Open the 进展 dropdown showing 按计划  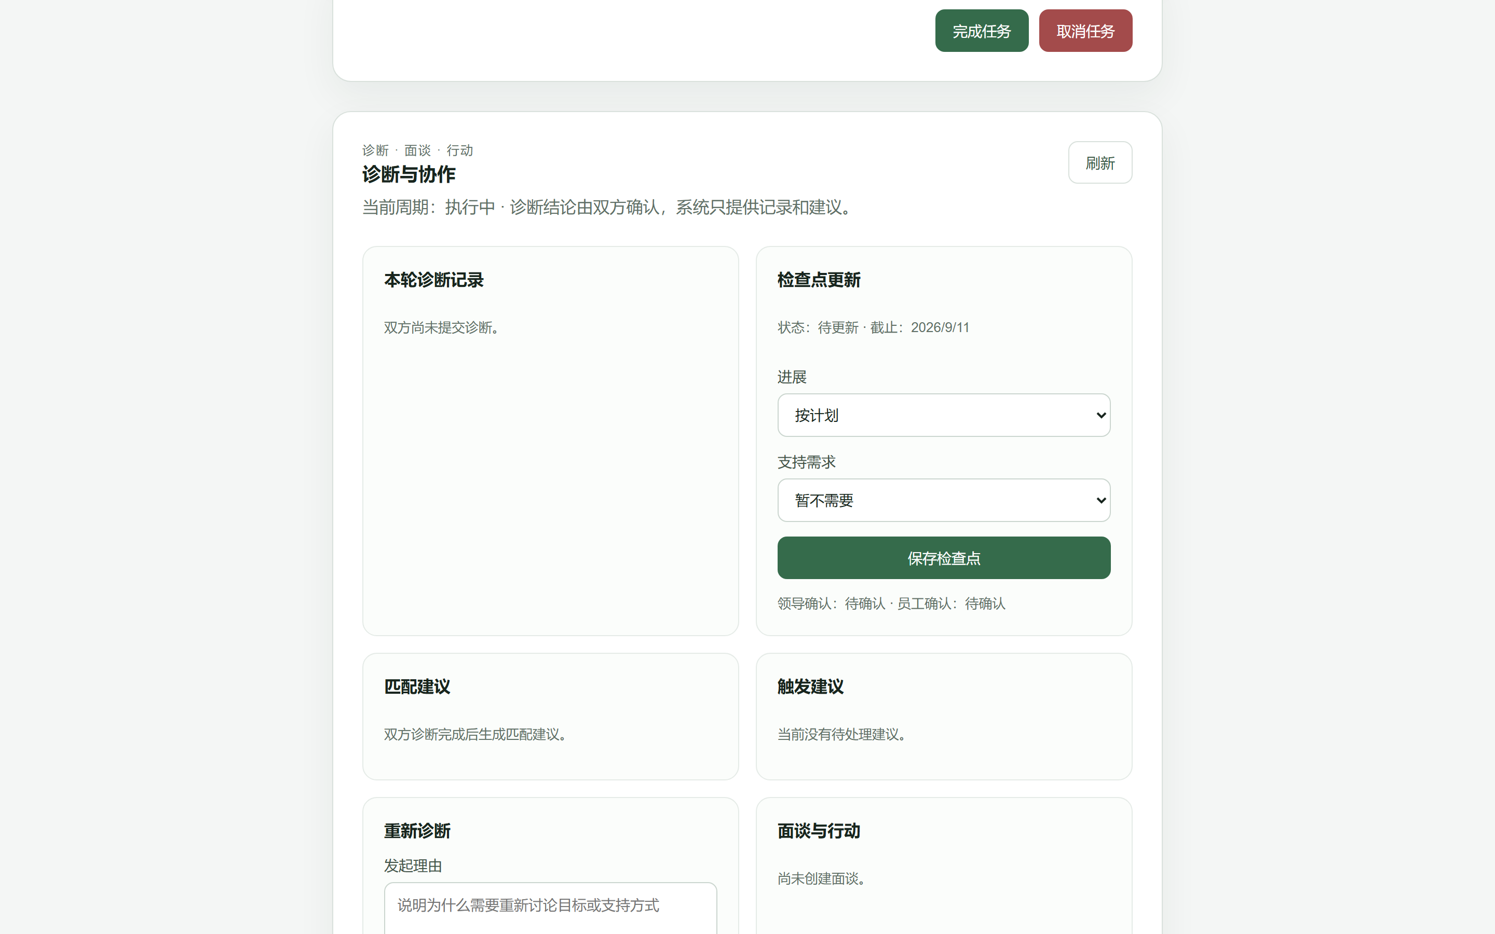click(944, 415)
